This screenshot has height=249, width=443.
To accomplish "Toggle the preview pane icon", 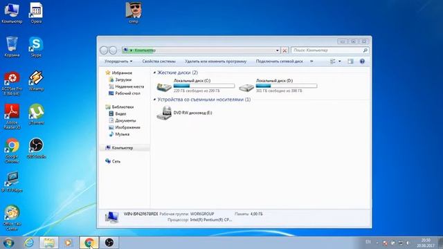I will (x=350, y=62).
